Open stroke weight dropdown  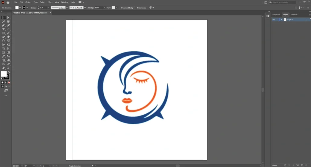[x=48, y=8]
